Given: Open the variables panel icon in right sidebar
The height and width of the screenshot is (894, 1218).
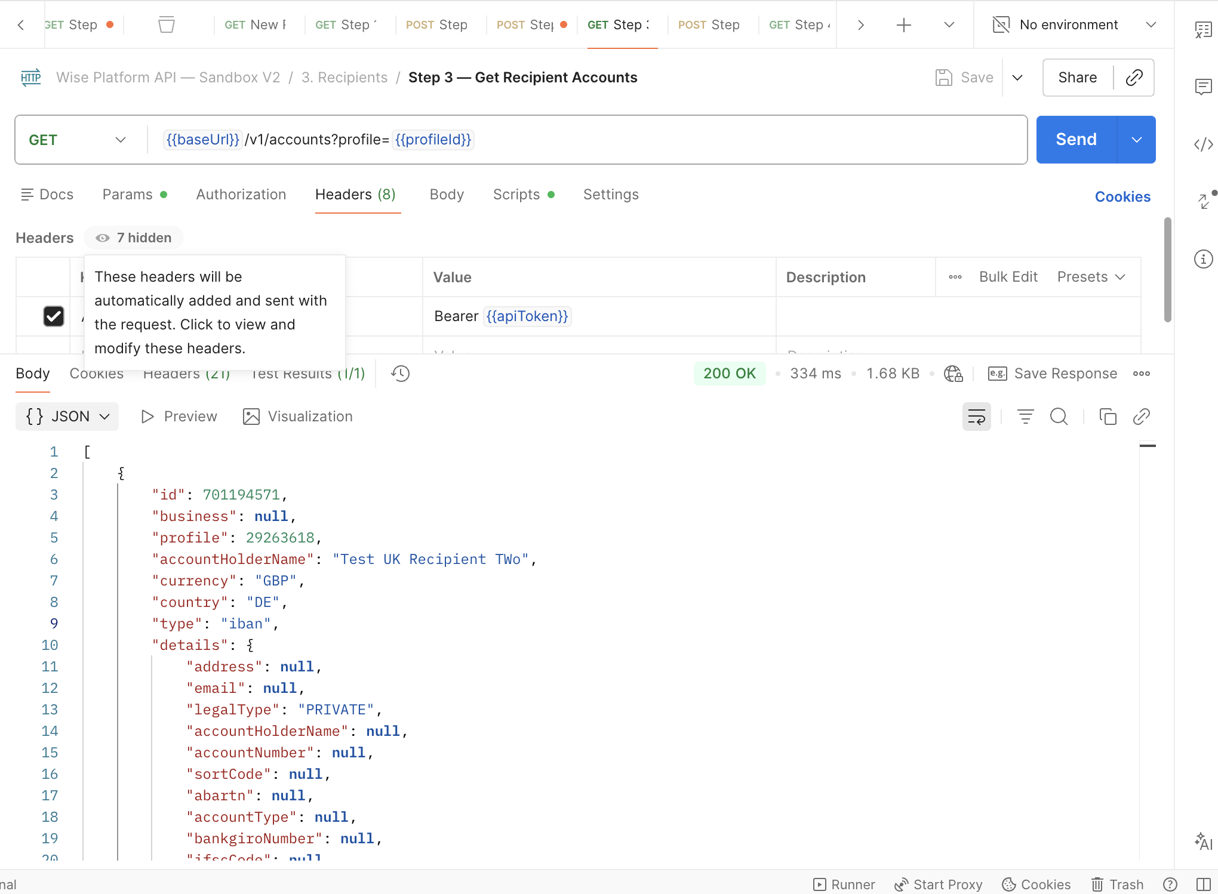Looking at the screenshot, I should pyautogui.click(x=1203, y=30).
